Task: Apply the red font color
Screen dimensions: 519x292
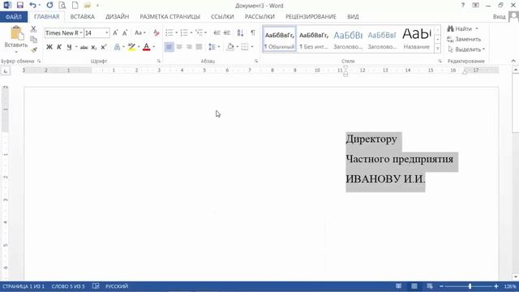Action: click(146, 47)
